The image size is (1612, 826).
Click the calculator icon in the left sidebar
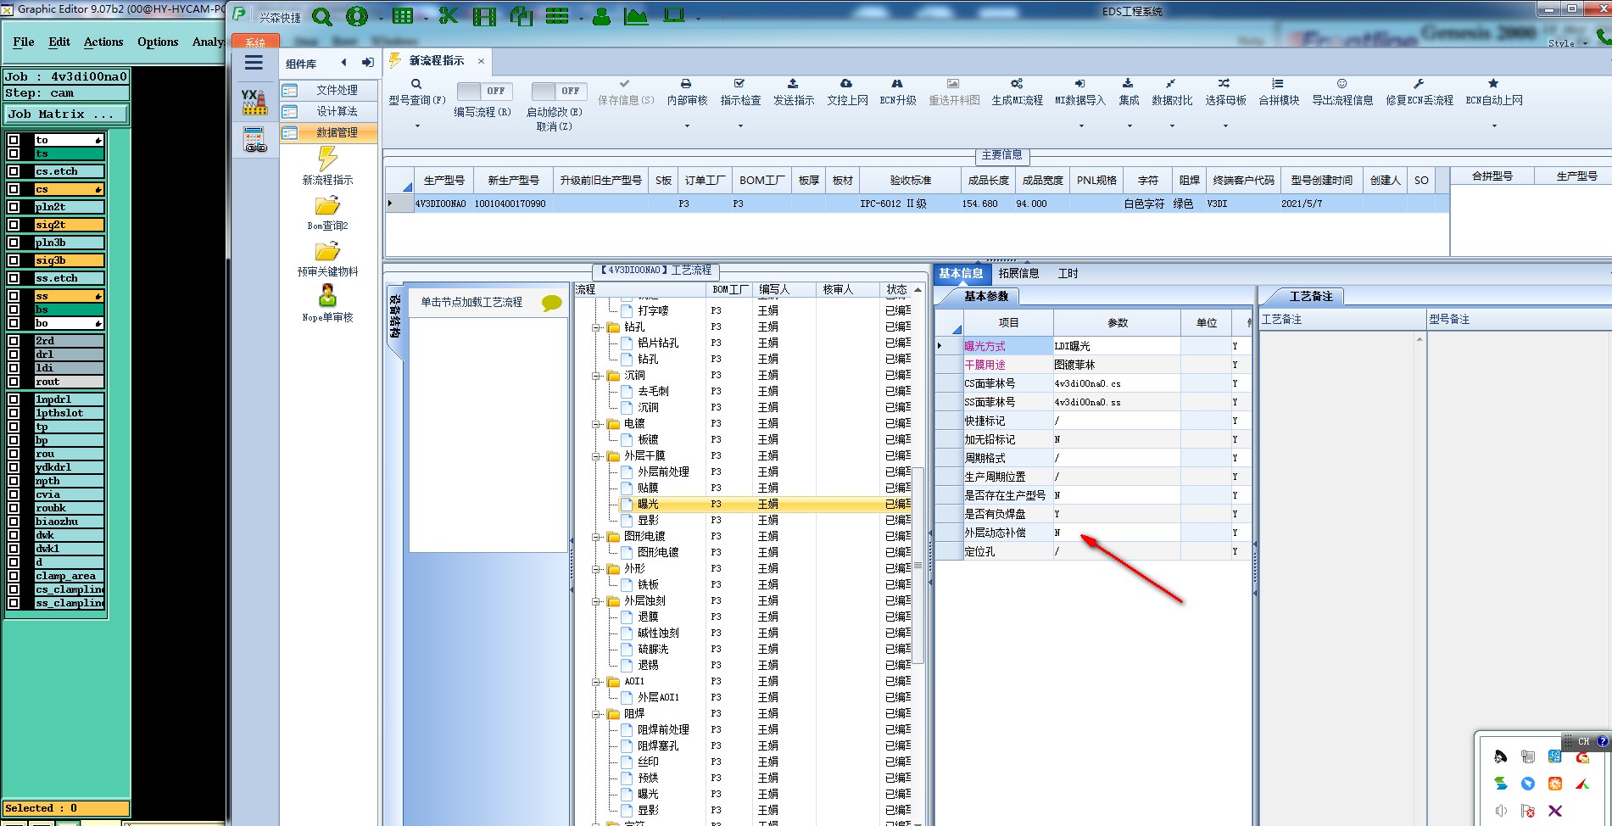[254, 139]
